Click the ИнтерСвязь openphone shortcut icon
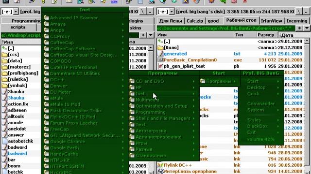Image resolution: width=311 pixels, height=174 pixels. pos(160,171)
